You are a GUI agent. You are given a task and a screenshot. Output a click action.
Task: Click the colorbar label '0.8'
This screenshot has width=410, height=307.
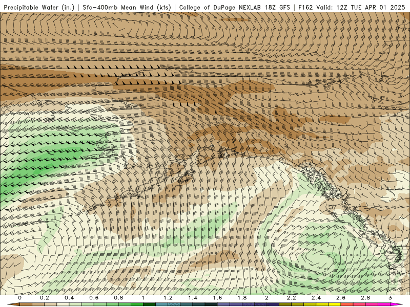(118, 298)
